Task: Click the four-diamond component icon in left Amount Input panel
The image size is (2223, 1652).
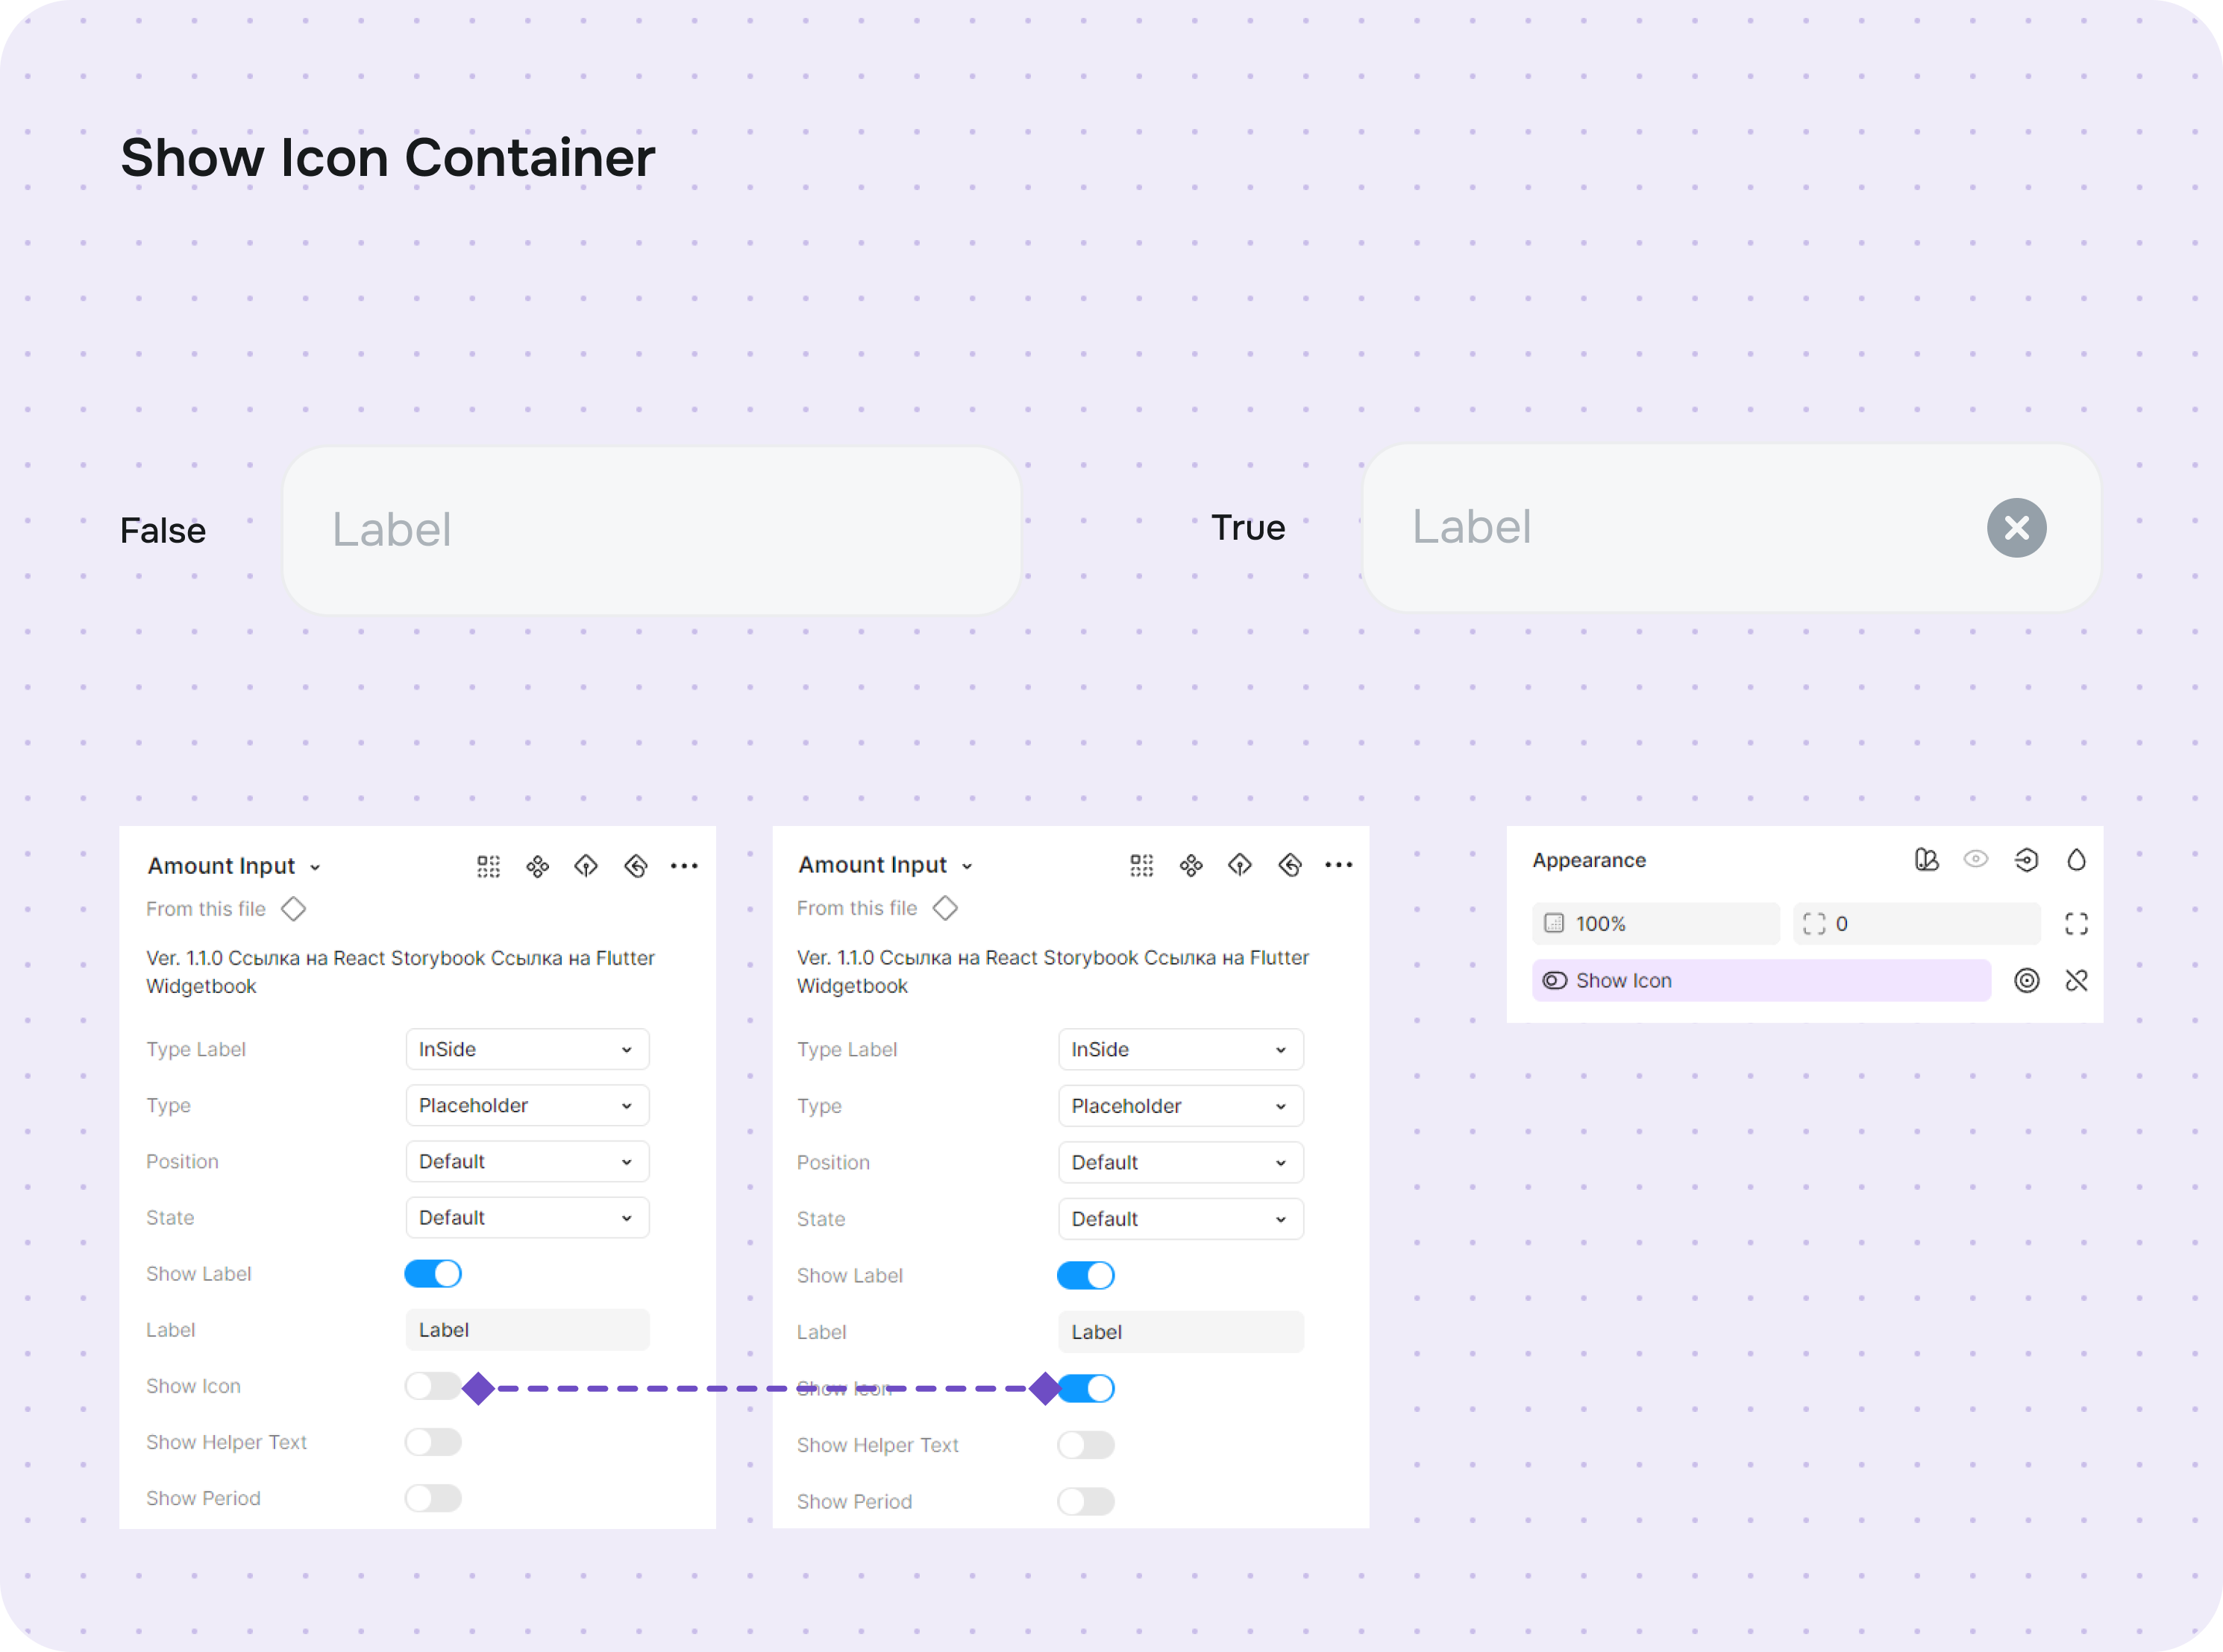Action: 537,866
